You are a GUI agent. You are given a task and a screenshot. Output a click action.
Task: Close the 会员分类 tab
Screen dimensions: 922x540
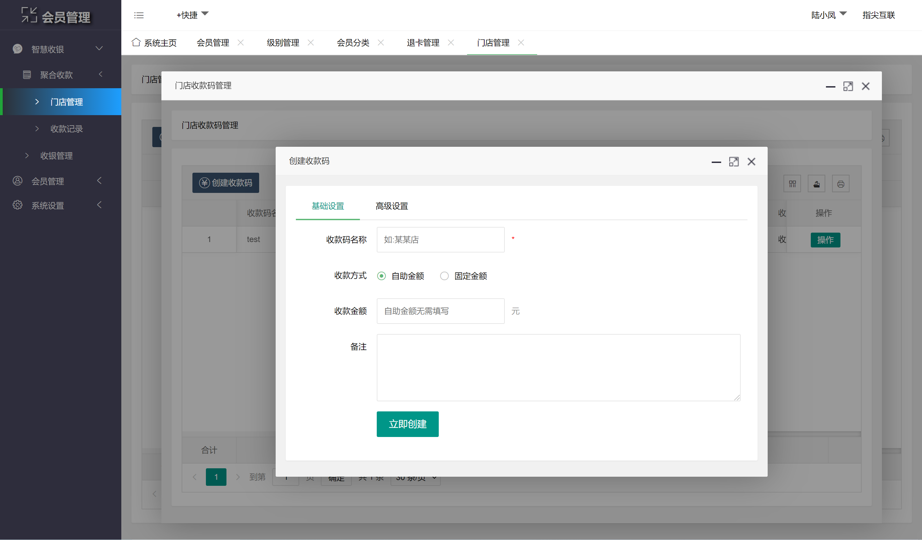(380, 42)
